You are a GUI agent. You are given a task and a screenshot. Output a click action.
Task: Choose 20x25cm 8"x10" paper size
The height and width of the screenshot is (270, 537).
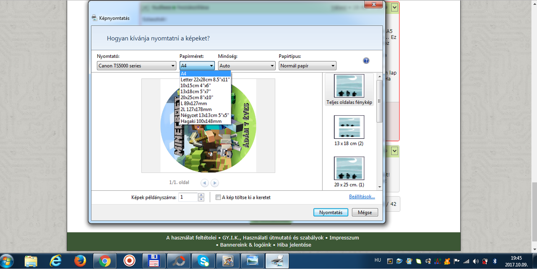[x=205, y=97]
